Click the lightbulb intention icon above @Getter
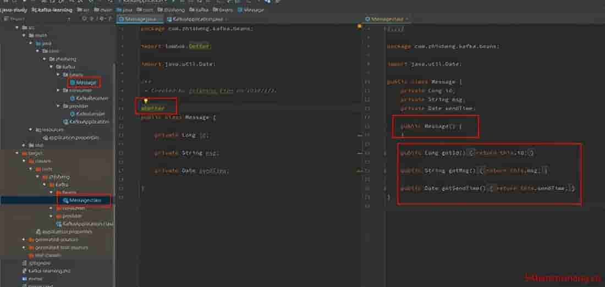This screenshot has height=287, width=605. [x=145, y=101]
